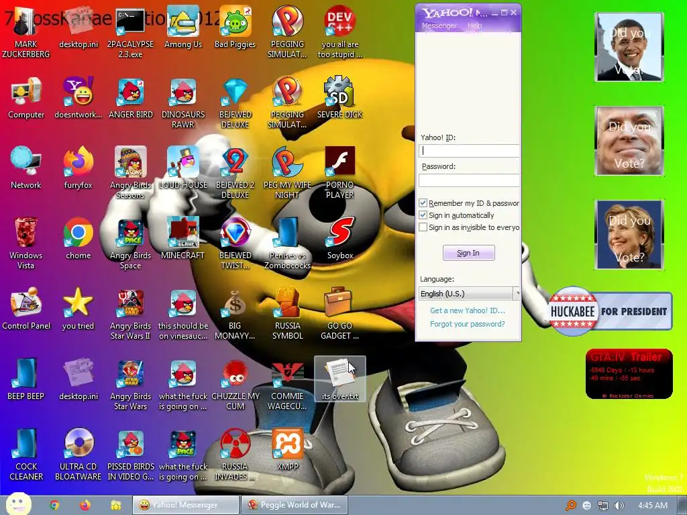
Task: Select the MARK ZUCKERBERG icon
Action: 26,32
